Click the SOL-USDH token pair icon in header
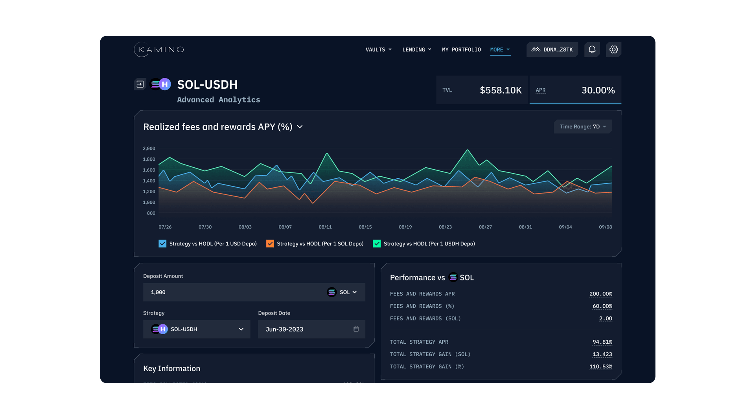Image resolution: width=755 pixels, height=419 pixels. (160, 84)
